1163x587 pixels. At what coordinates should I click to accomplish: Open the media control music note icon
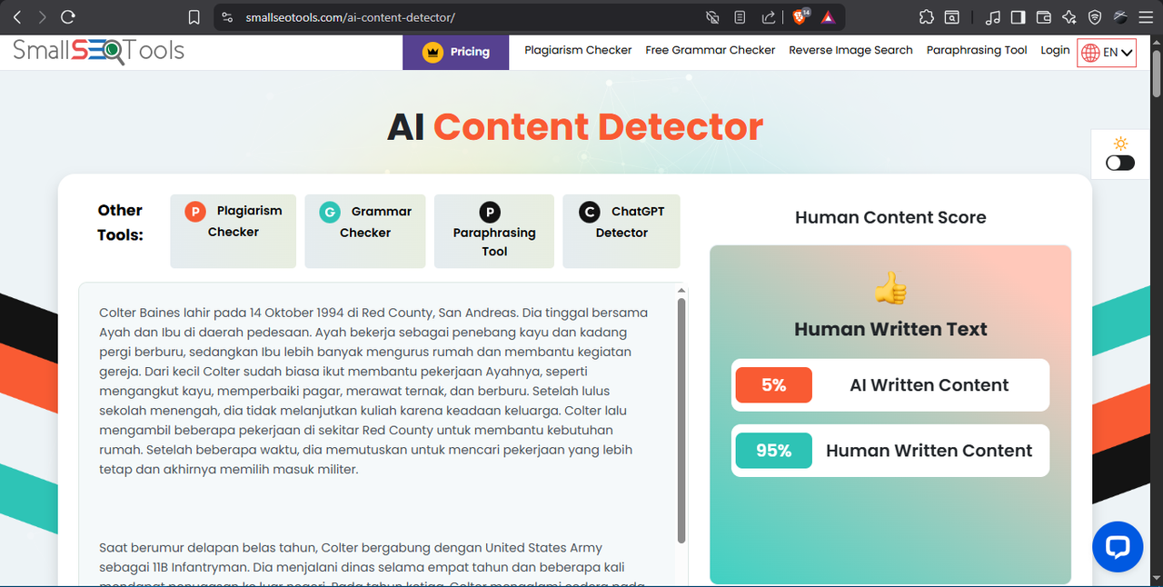click(993, 17)
